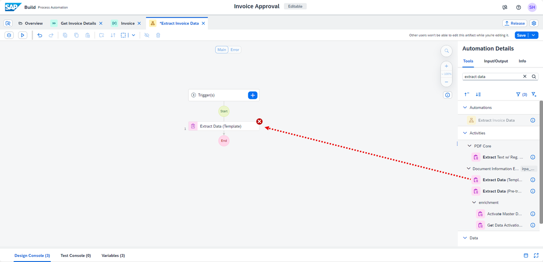
Task: Switch to the Input/Output tab
Action: pyautogui.click(x=496, y=61)
